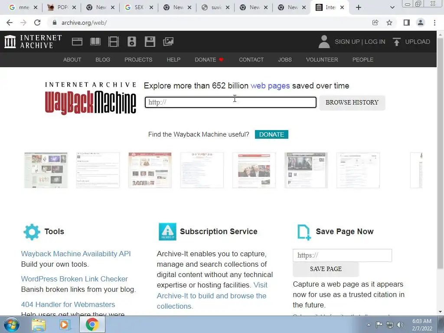444x333 pixels.
Task: Share this page via share icon
Action: [375, 23]
